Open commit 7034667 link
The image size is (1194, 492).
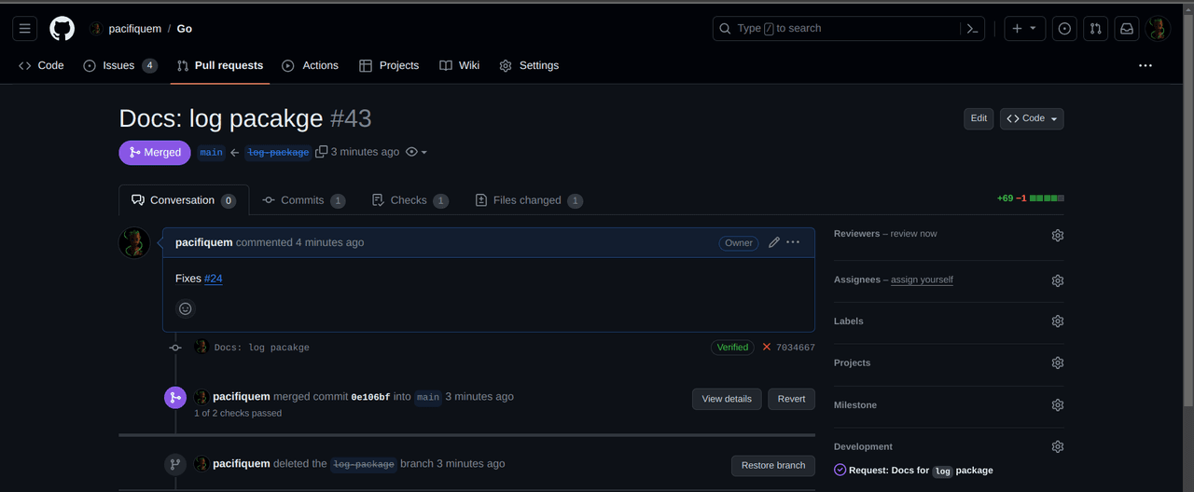coord(796,348)
